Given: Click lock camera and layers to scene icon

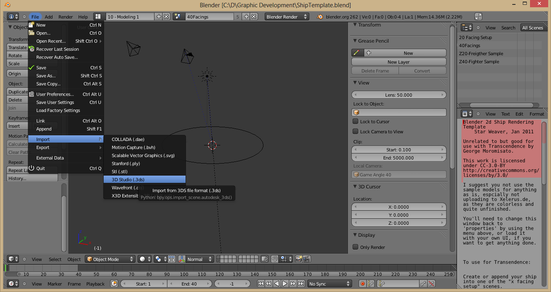Looking at the screenshot, I should pyautogui.click(x=264, y=259).
